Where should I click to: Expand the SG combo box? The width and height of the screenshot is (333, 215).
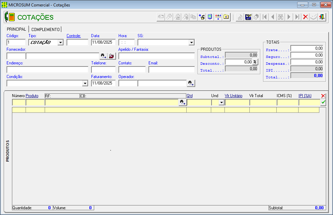pyautogui.click(x=191, y=43)
